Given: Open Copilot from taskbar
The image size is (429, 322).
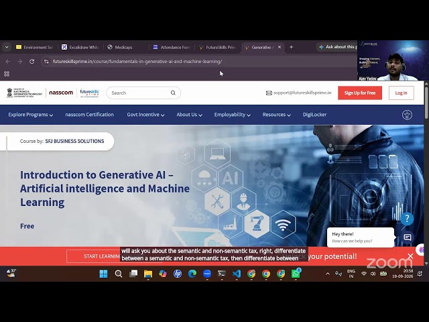Looking at the screenshot, I should pos(163,274).
